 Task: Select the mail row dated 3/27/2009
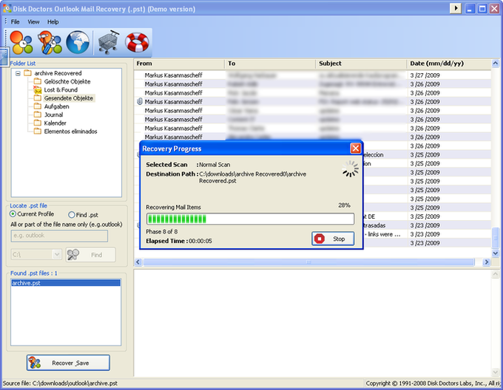(312, 75)
